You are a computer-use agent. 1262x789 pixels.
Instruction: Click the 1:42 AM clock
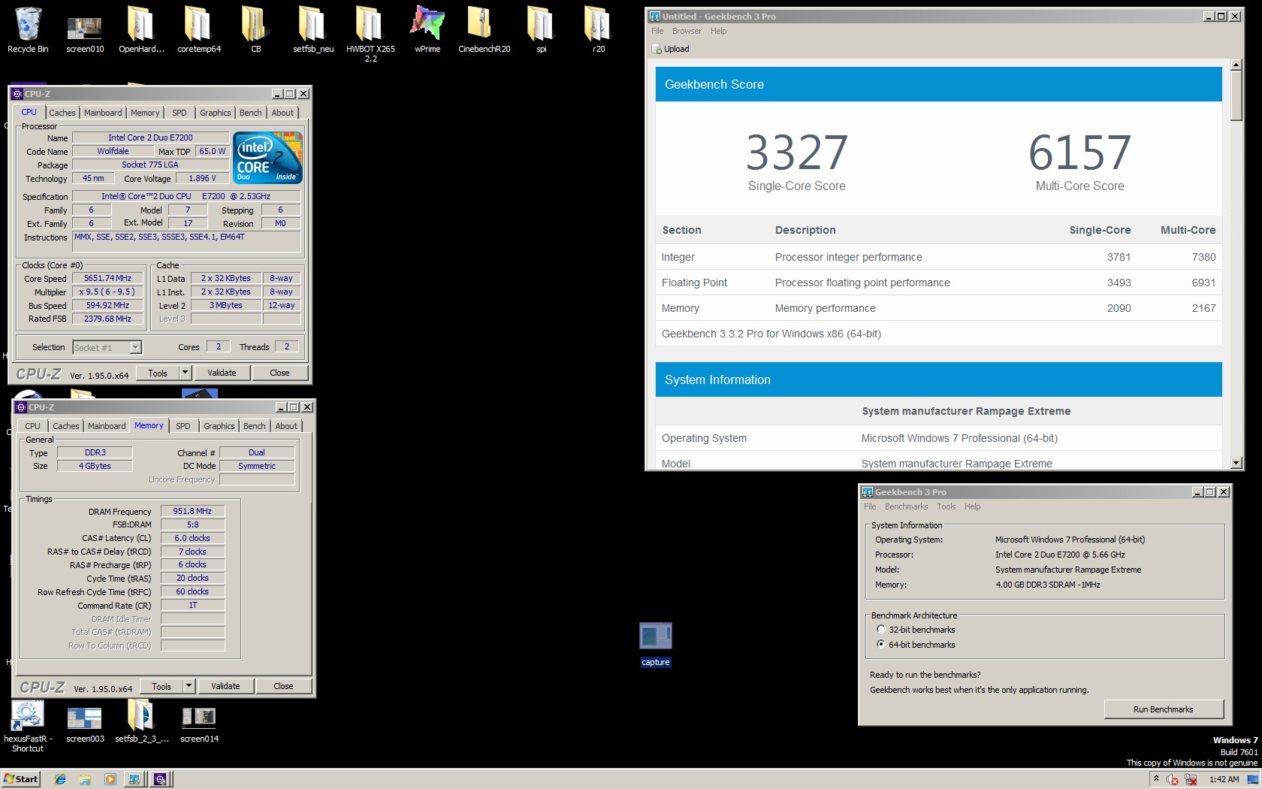(x=1224, y=779)
